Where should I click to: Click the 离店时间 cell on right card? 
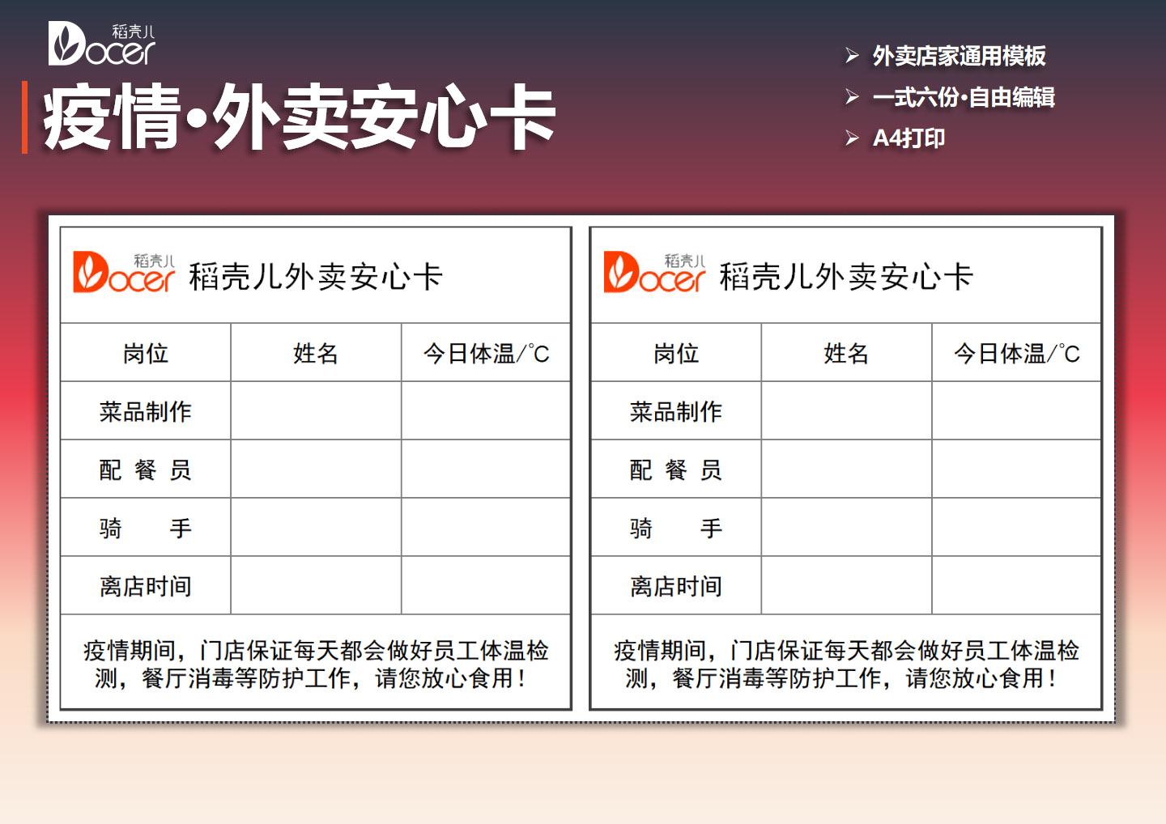click(x=676, y=585)
